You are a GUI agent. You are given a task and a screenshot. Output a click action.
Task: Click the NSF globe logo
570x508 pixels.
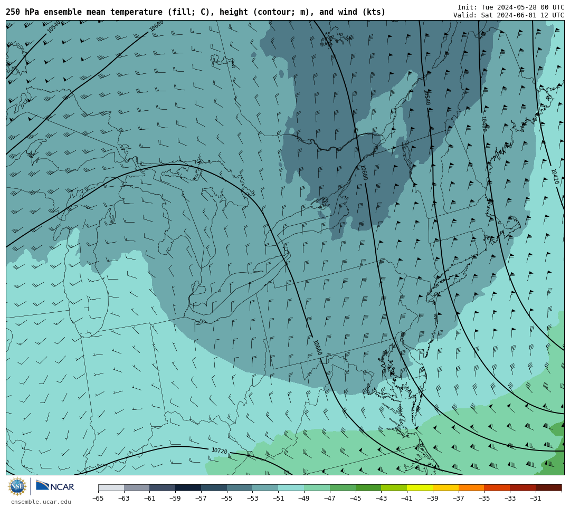17,487
